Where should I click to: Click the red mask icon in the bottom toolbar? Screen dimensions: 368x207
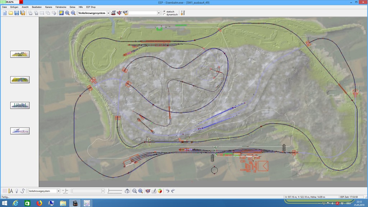[x=148, y=191]
